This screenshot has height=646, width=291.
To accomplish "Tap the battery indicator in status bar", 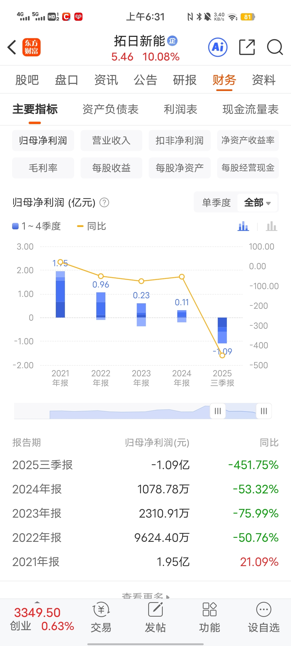I will click(248, 17).
